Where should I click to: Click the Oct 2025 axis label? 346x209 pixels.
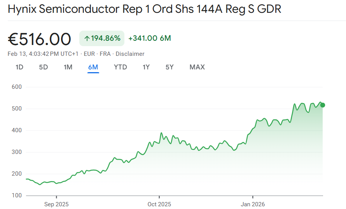(x=159, y=204)
